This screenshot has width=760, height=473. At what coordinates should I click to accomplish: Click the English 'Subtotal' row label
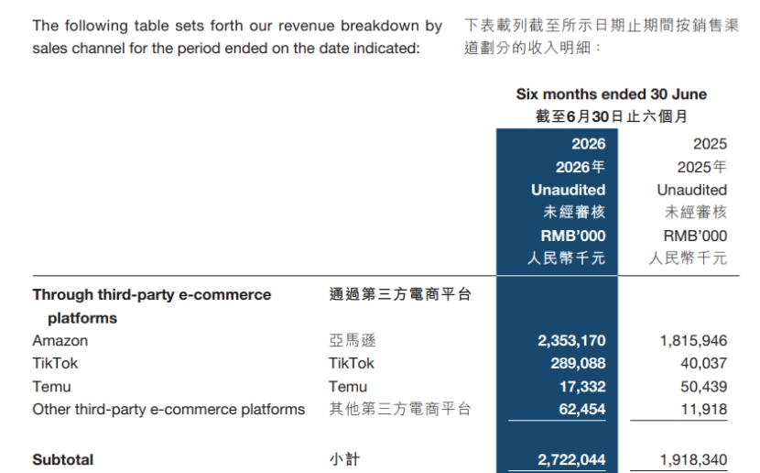(63, 460)
